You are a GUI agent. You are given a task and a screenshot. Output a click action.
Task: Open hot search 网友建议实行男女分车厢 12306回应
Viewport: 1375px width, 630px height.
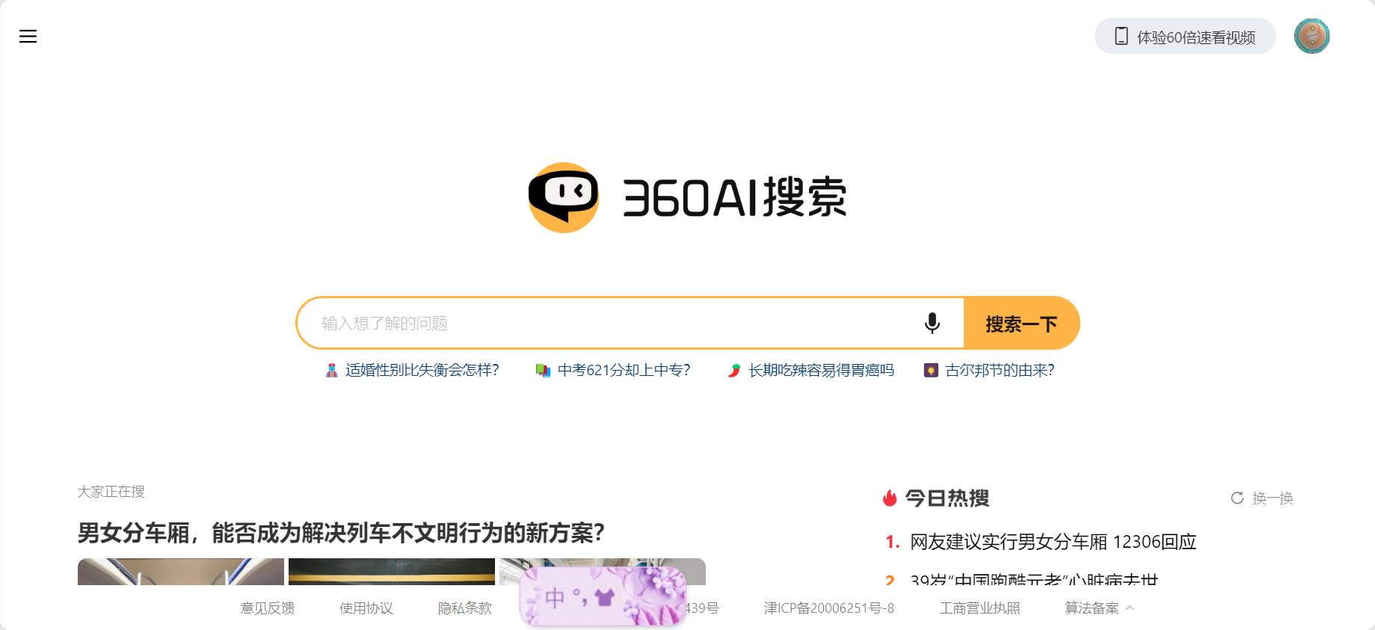click(x=1053, y=542)
